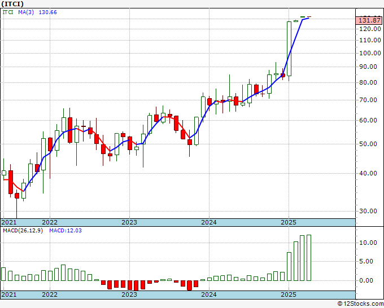Viewport: 384px width, 308px height.
Task: Click the MACD:12.03 value label
Action: (x=66, y=231)
